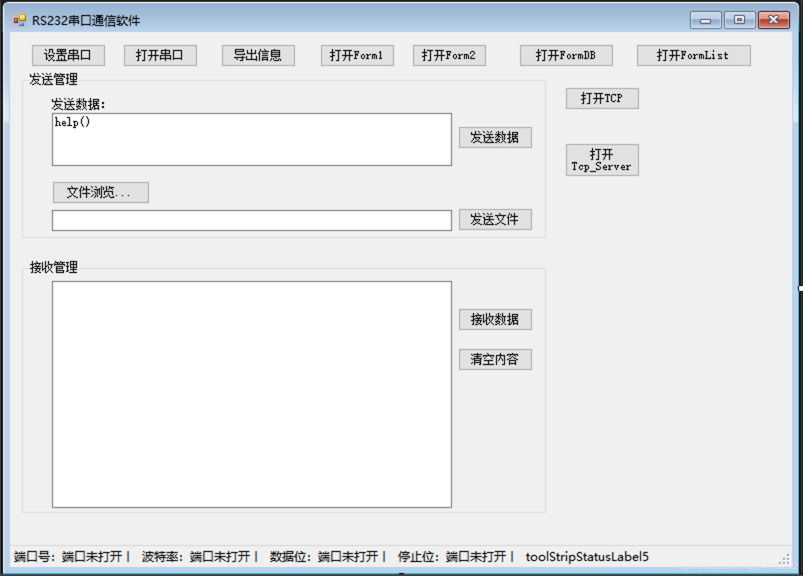Click the 设置串口 button
Viewport: 803px width, 576px height.
[68, 55]
